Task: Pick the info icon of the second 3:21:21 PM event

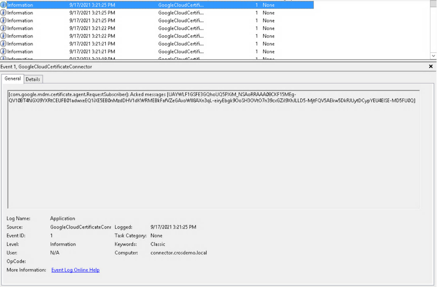Action: [3, 51]
